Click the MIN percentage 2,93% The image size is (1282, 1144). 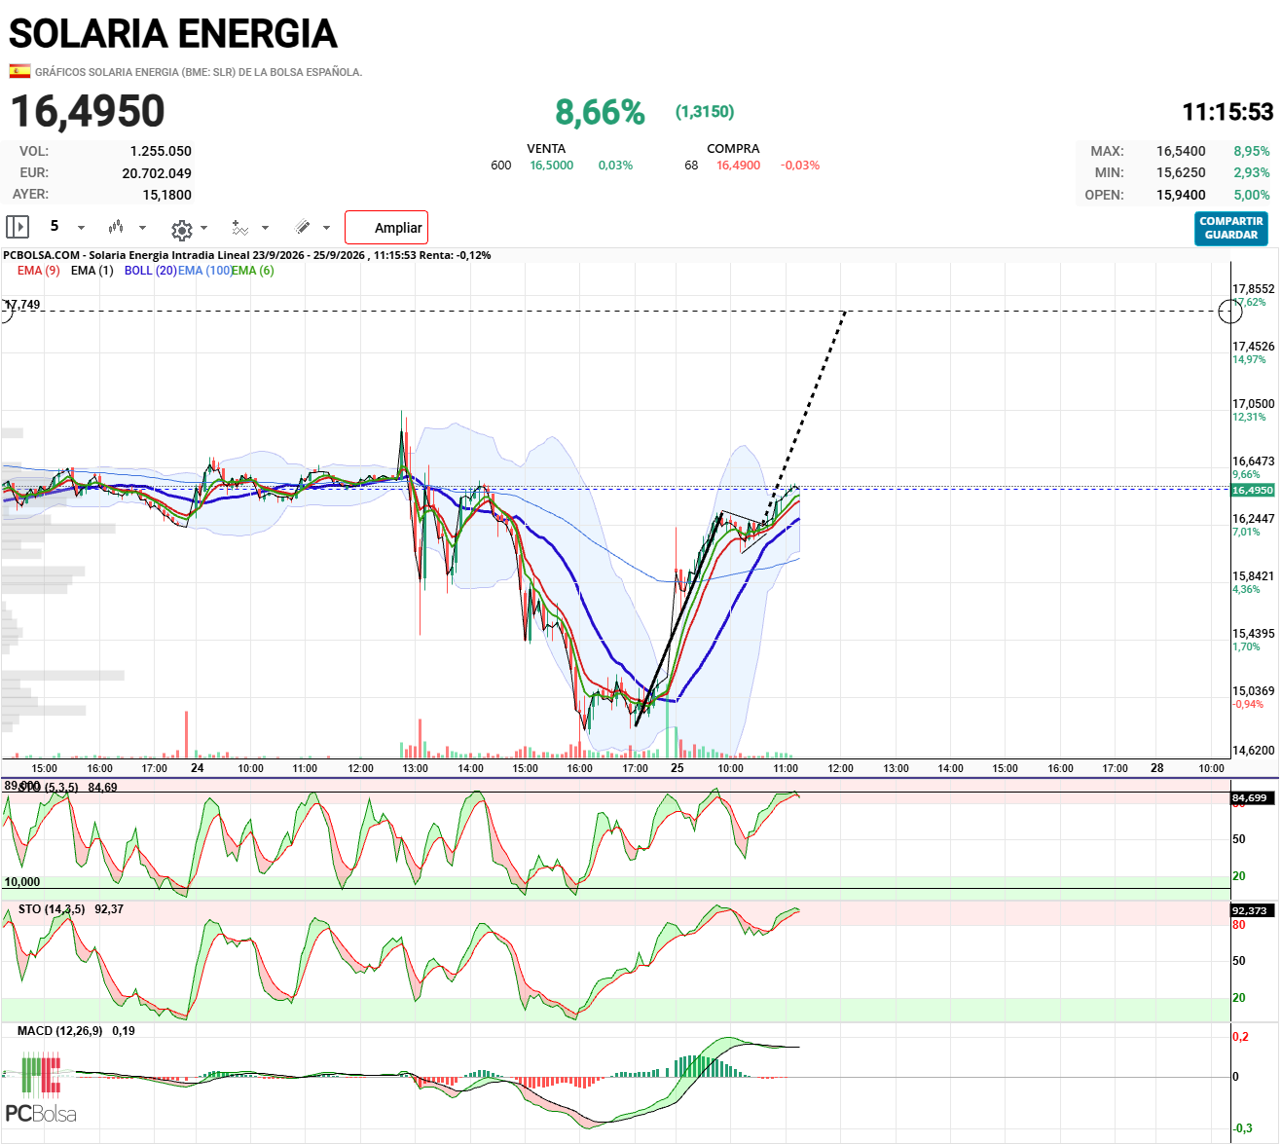click(1252, 172)
